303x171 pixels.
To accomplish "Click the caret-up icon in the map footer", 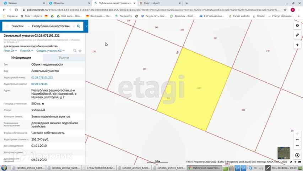I will click(291, 162).
